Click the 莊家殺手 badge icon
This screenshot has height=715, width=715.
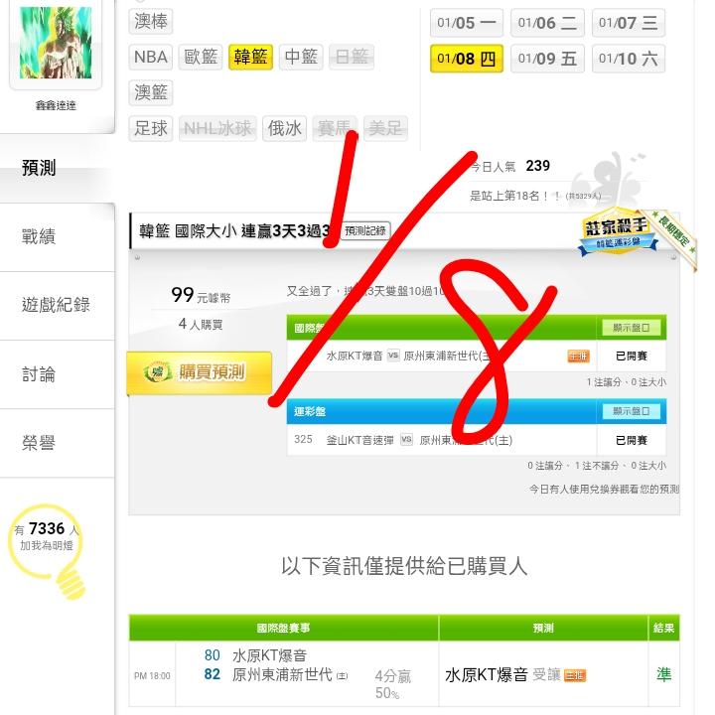tap(618, 232)
